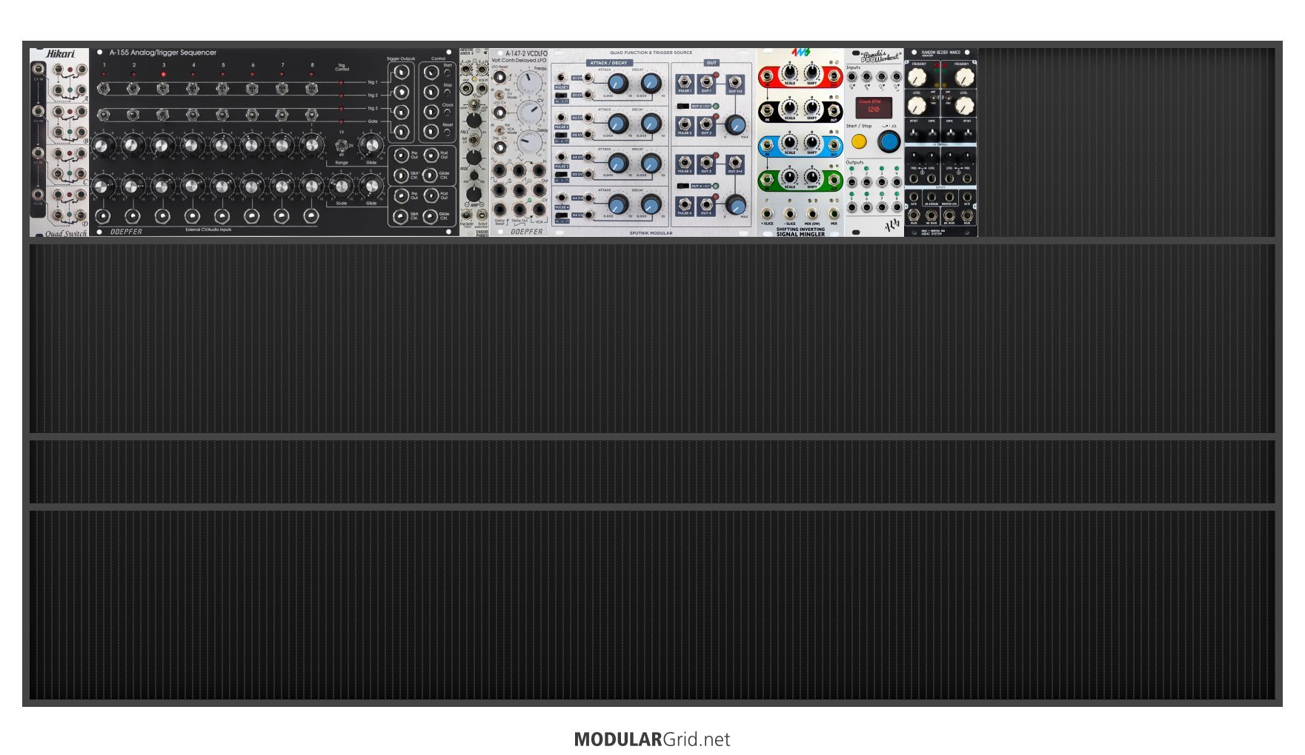1305x755 pixels.
Task: Click the A-147-2 Frequ knob
Action: point(528,82)
